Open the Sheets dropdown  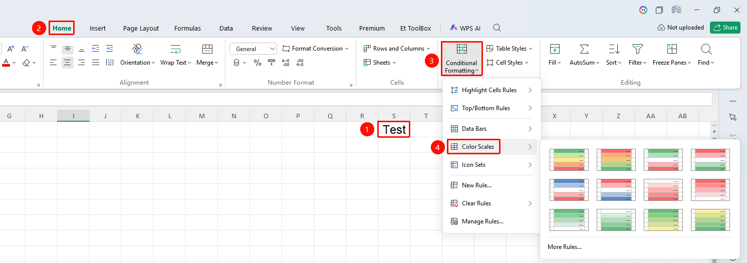click(x=380, y=63)
